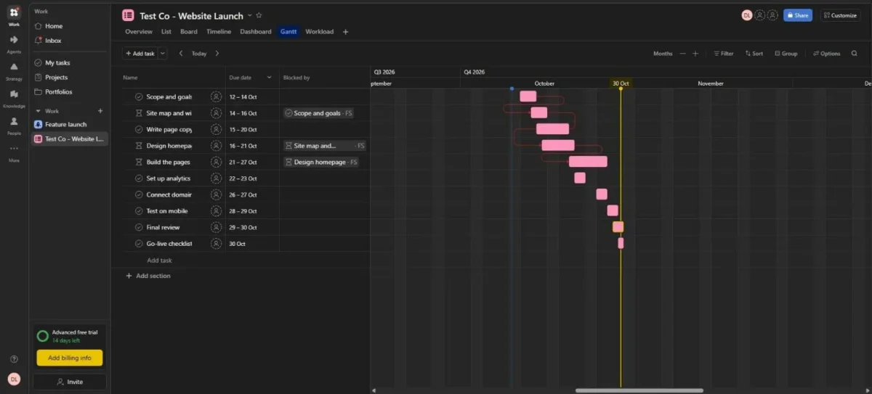Select the pink Scope and goals Gantt bar
The height and width of the screenshot is (394, 872).
point(528,96)
